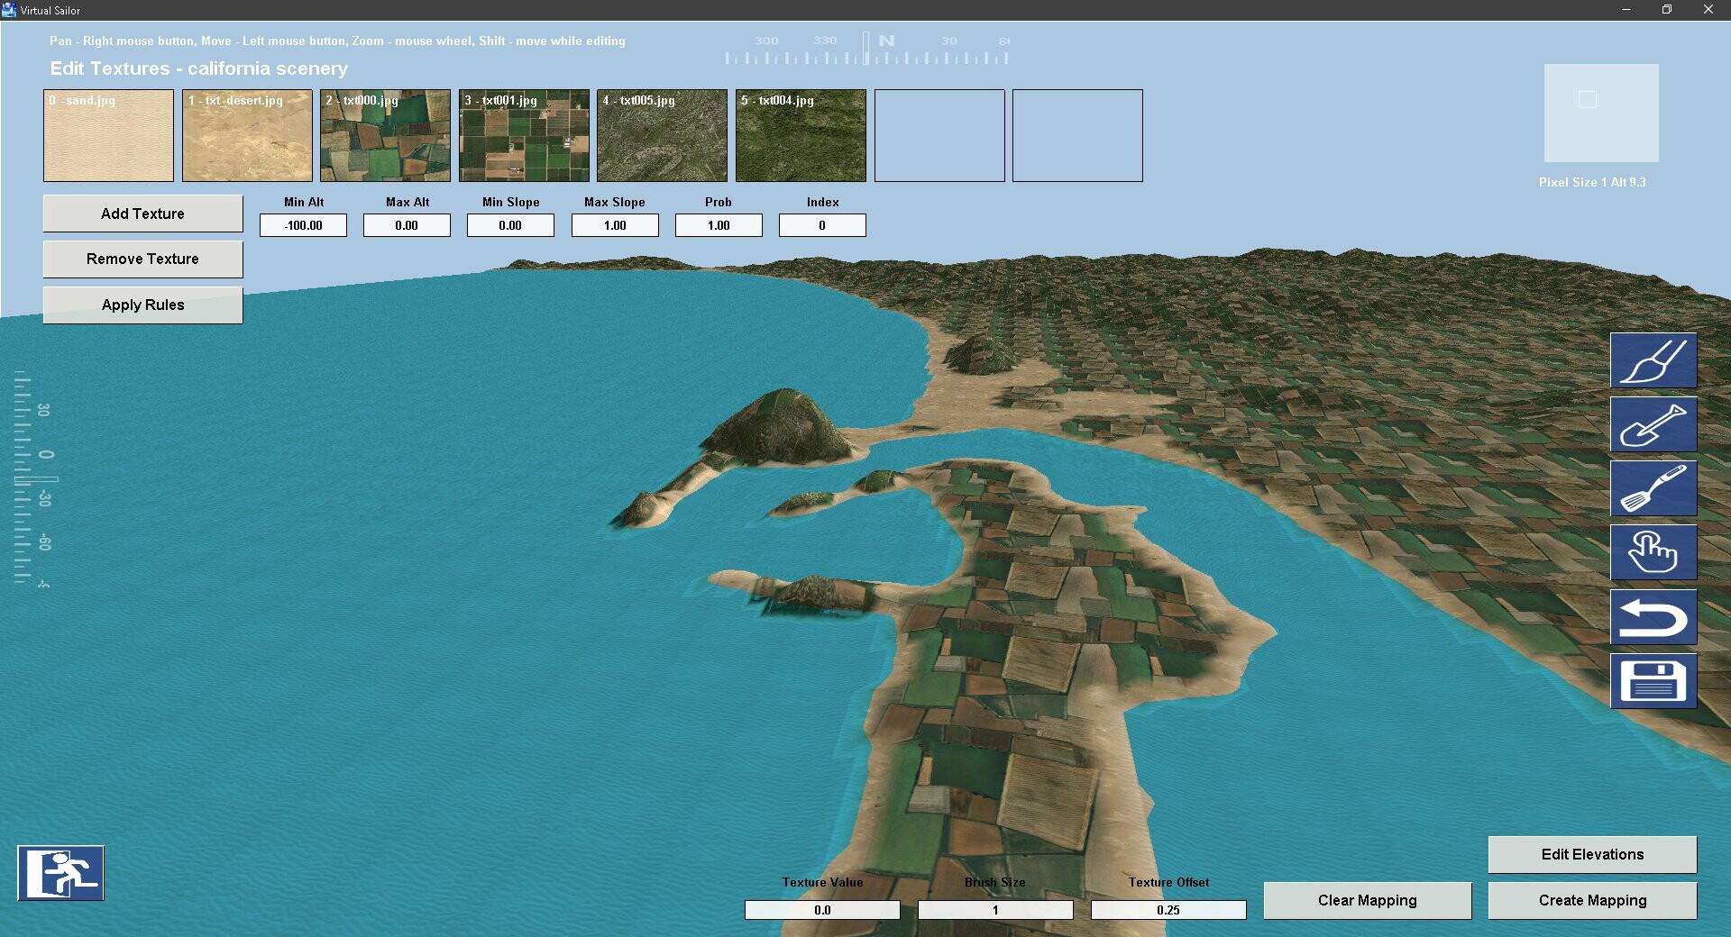This screenshot has width=1731, height=937.
Task: Select the Spatula flattening tool
Action: [x=1654, y=488]
